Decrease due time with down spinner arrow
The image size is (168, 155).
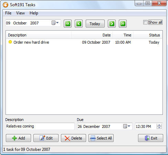pos(159,128)
